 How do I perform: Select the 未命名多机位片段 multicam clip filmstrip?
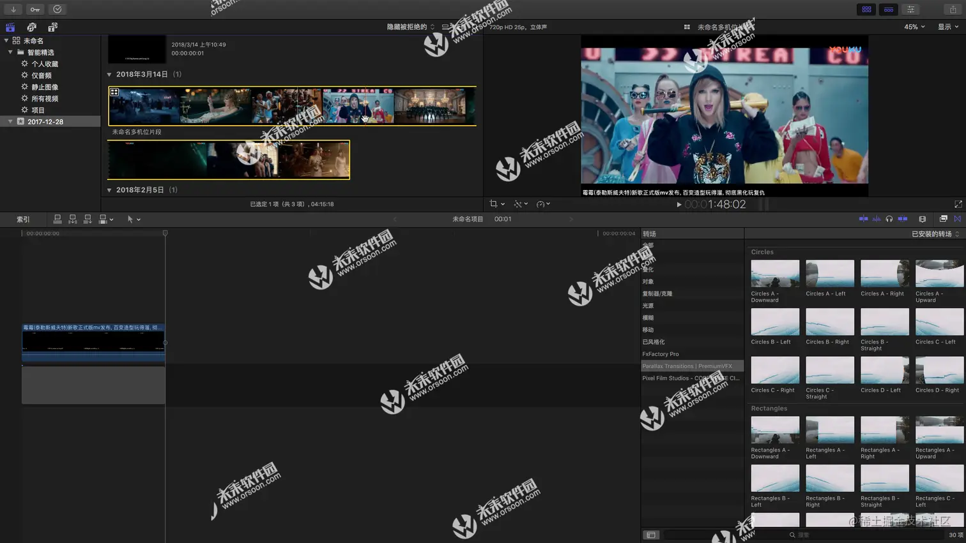pyautogui.click(x=292, y=106)
